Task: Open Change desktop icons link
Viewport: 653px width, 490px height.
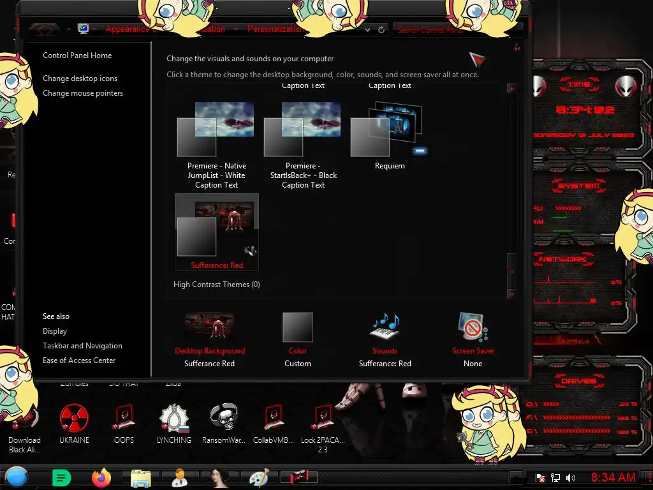Action: [x=80, y=78]
